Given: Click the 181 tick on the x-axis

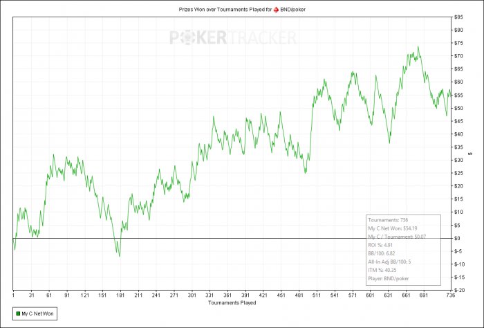Looking at the screenshot, I should coord(121,295).
